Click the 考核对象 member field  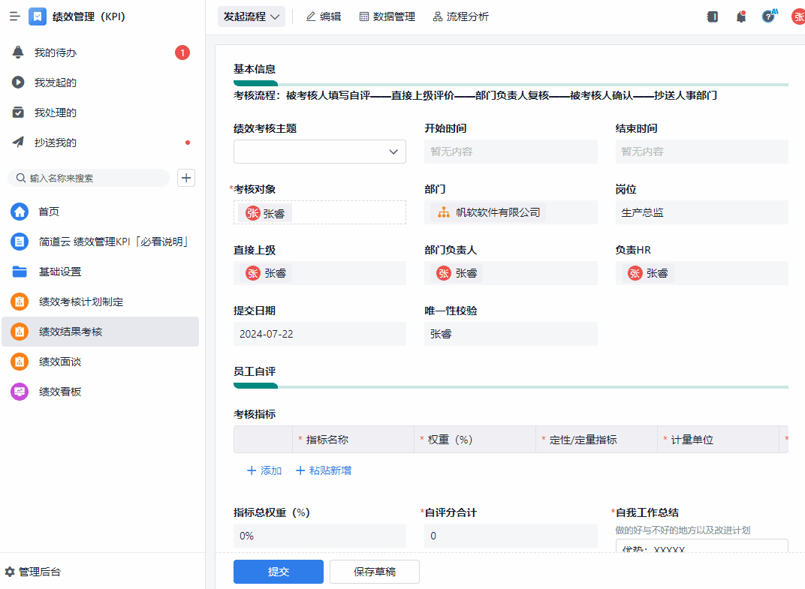[x=320, y=212]
